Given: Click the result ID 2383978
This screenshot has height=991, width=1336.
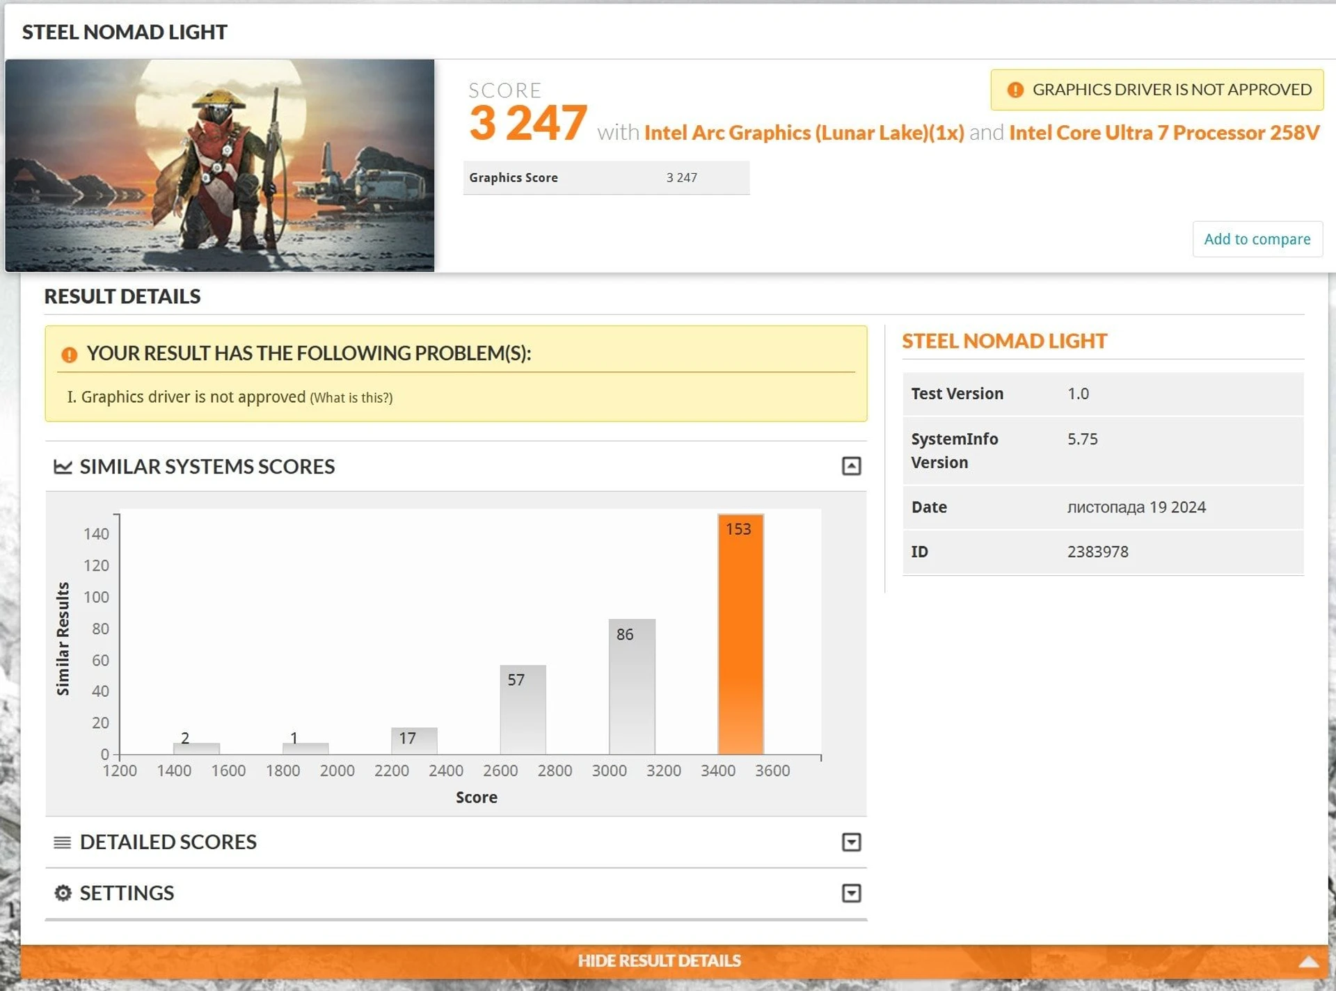Looking at the screenshot, I should 1098,551.
